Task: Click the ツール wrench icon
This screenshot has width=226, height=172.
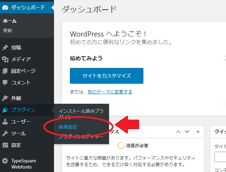Action: pyautogui.click(x=5, y=133)
